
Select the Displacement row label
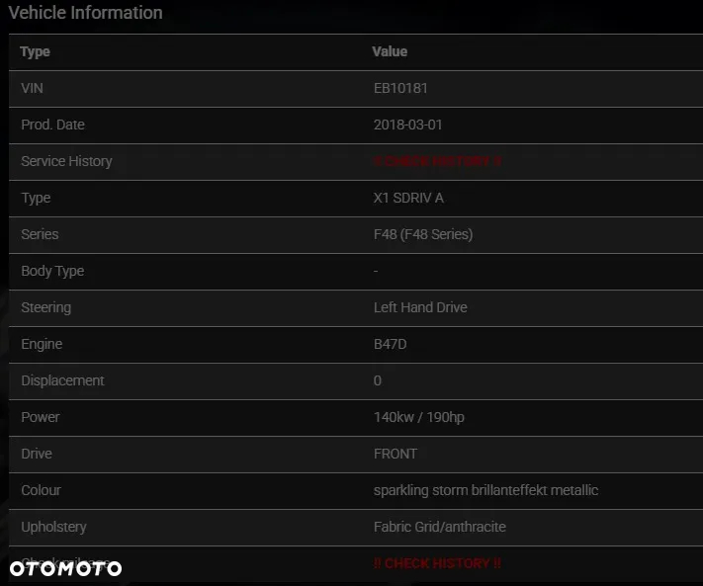click(62, 380)
